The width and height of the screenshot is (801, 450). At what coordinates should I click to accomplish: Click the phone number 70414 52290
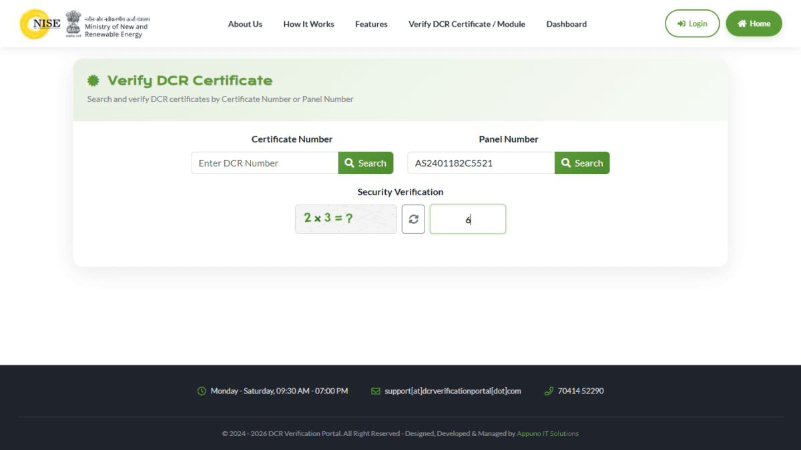[581, 391]
